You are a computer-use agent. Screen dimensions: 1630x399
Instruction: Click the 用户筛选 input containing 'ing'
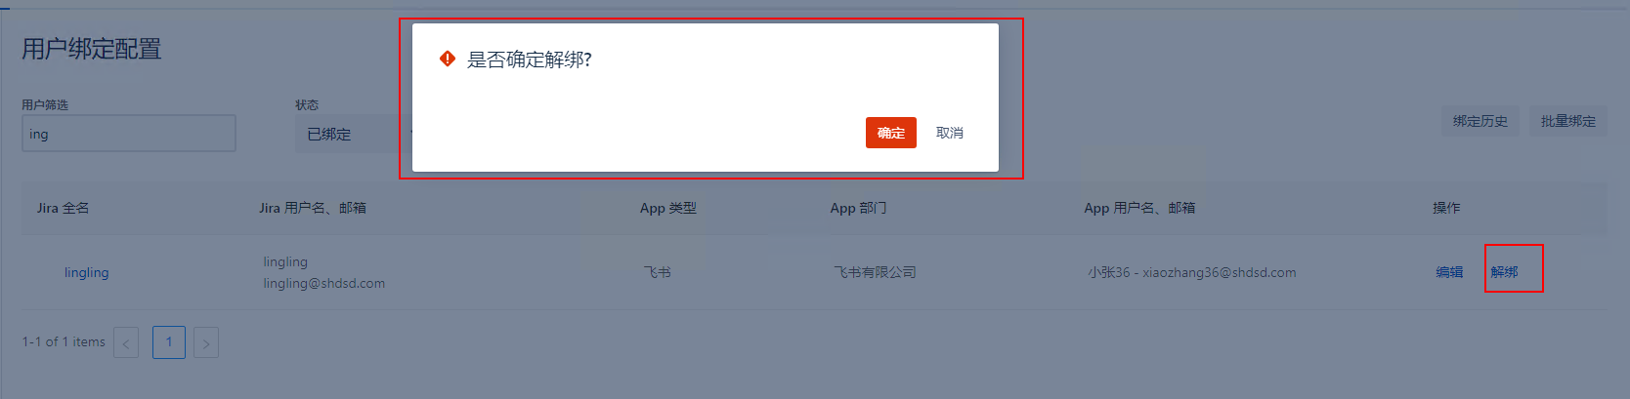coord(128,134)
